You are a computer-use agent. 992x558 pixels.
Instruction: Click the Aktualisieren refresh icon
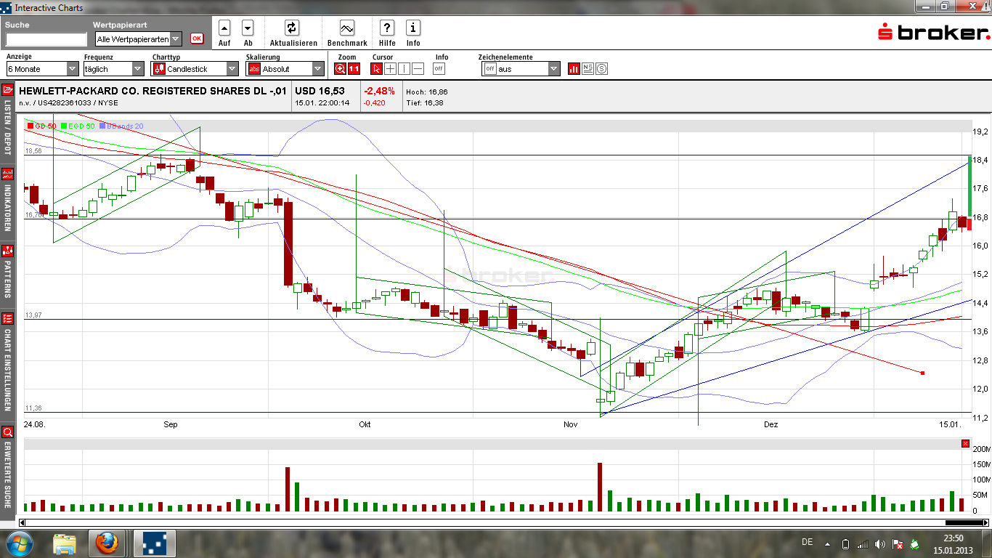pyautogui.click(x=292, y=28)
